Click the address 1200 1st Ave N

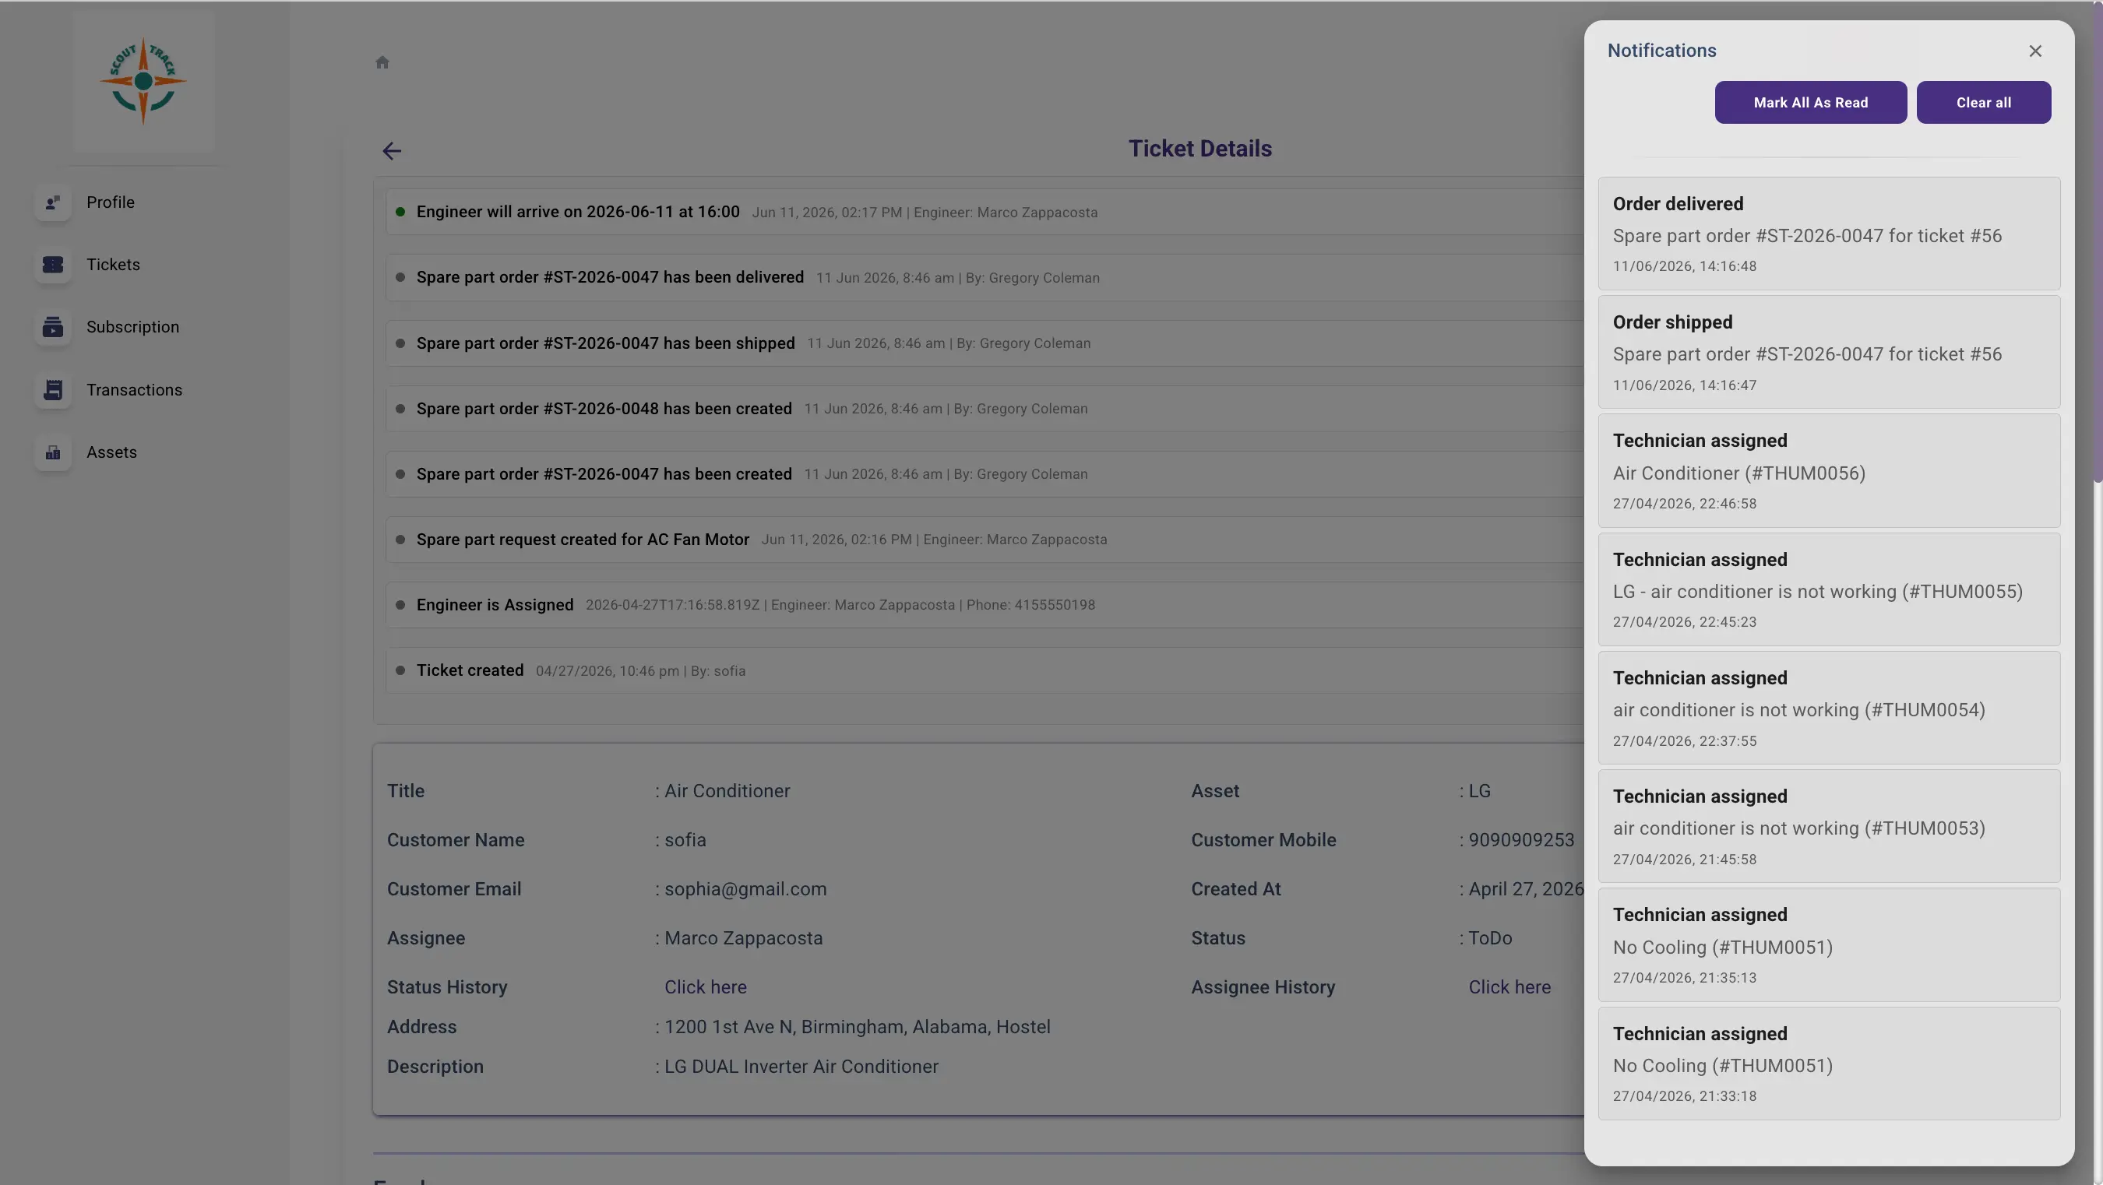click(858, 1027)
